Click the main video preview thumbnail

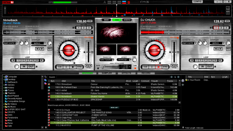coord(117,33)
